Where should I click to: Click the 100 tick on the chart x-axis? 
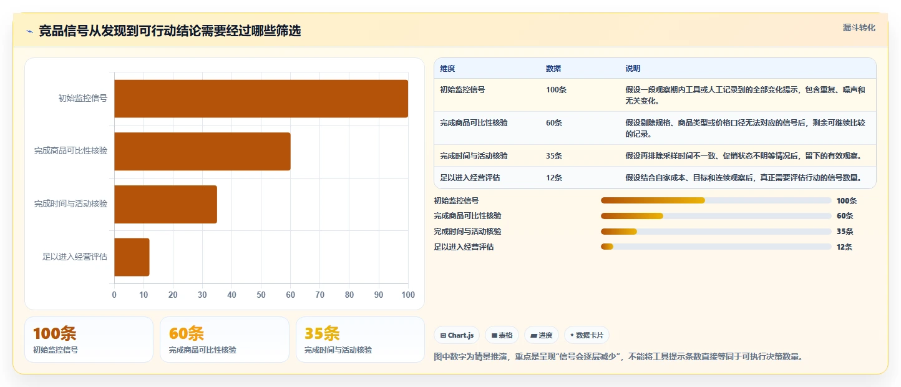pyautogui.click(x=408, y=295)
